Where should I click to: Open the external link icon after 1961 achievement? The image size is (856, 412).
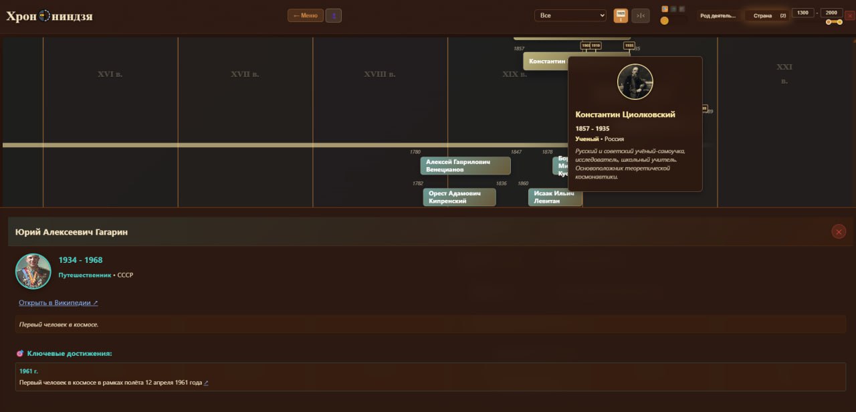[206, 383]
